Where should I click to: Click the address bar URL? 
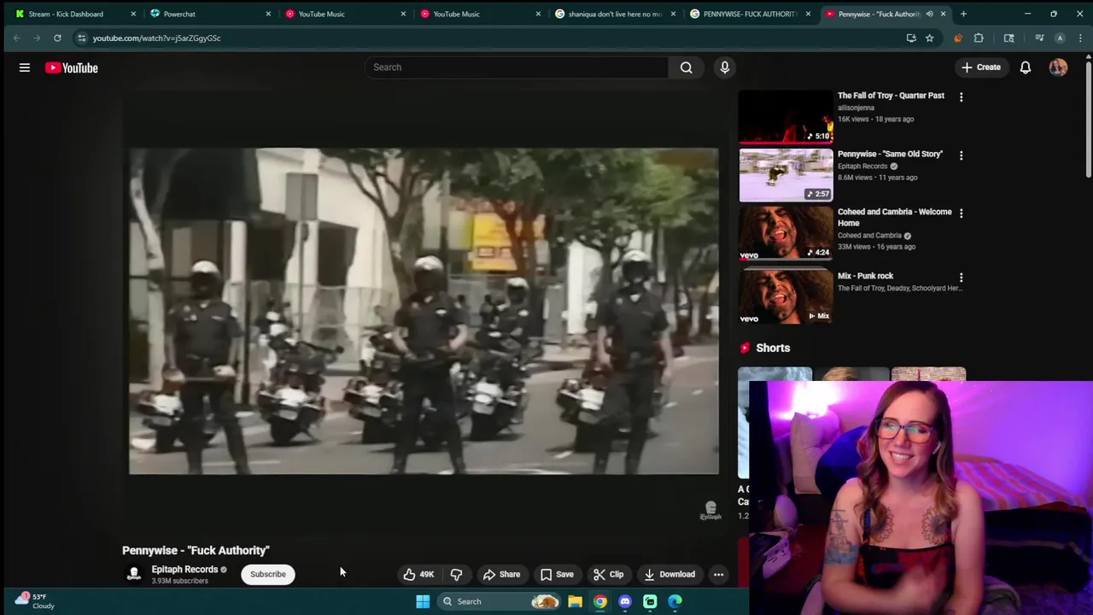coord(156,38)
